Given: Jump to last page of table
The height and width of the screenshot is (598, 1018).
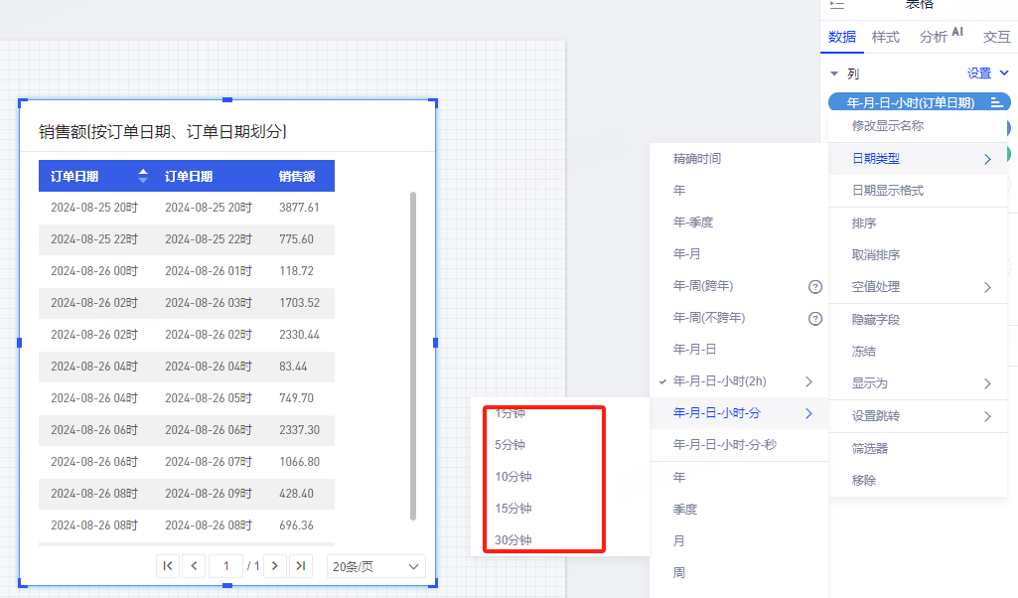Looking at the screenshot, I should coord(301,566).
